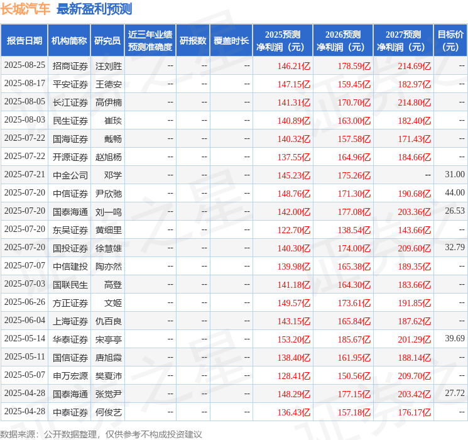Select the 报告日期 column header
This screenshot has width=468, height=440.
(24, 41)
